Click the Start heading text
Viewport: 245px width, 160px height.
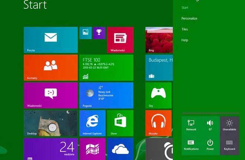35,5
